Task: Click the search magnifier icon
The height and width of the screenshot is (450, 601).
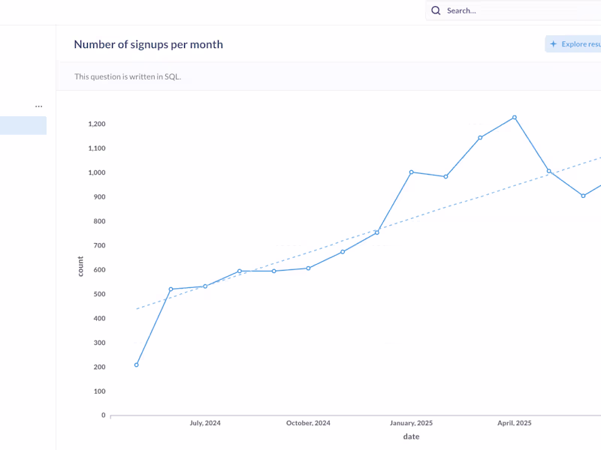Action: [436, 10]
